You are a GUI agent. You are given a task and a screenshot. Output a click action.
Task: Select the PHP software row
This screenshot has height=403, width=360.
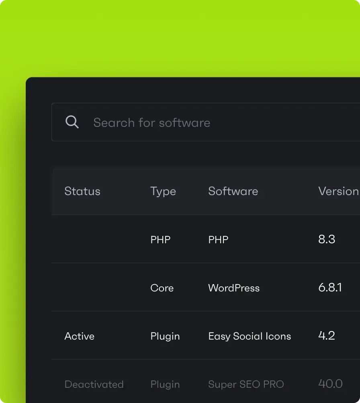click(218, 239)
